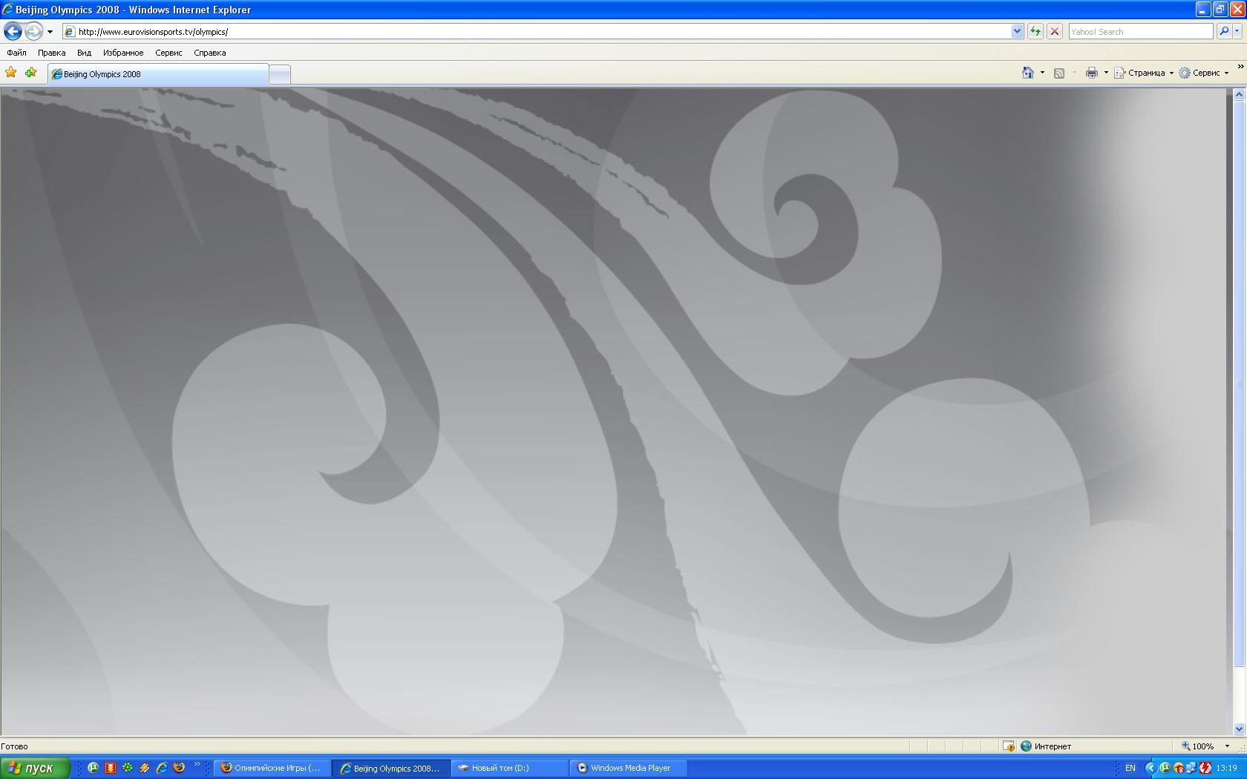Open the Favorites Center star icon

pyautogui.click(x=11, y=73)
